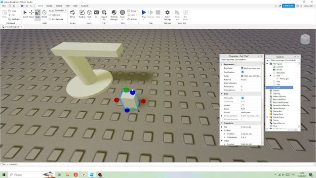Viewport: 316px width, 178px height.
Task: Enable the Collisions checkbox
Action: click(50, 15)
